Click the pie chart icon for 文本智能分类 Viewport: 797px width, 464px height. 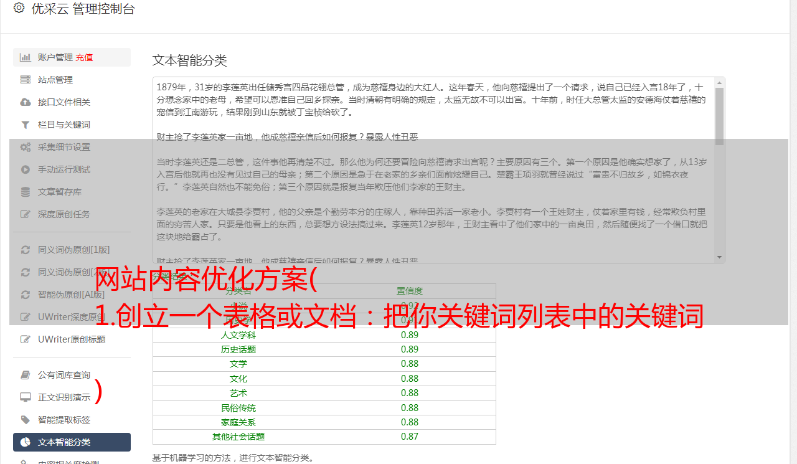click(x=26, y=442)
